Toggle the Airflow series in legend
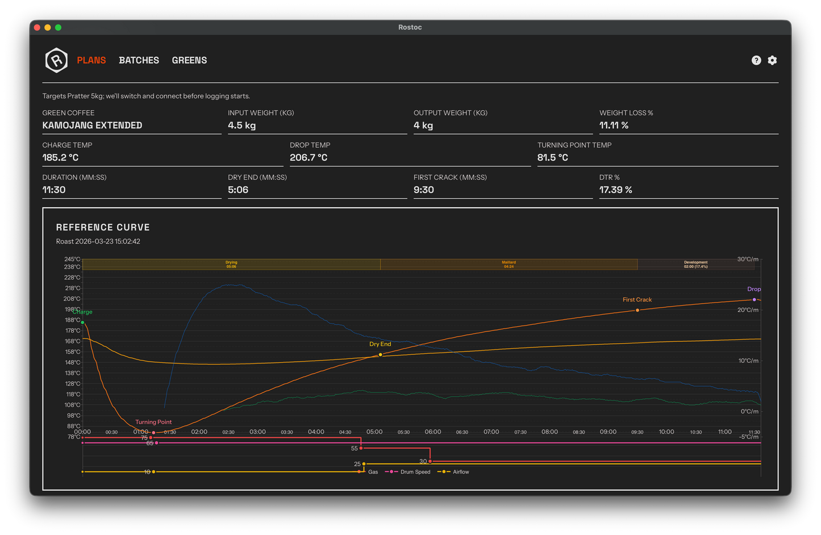 tap(453, 472)
